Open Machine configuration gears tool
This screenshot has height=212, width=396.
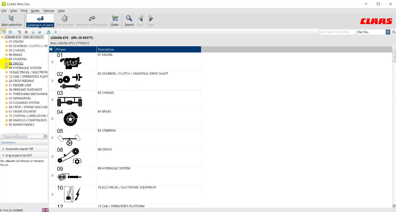pos(92,21)
